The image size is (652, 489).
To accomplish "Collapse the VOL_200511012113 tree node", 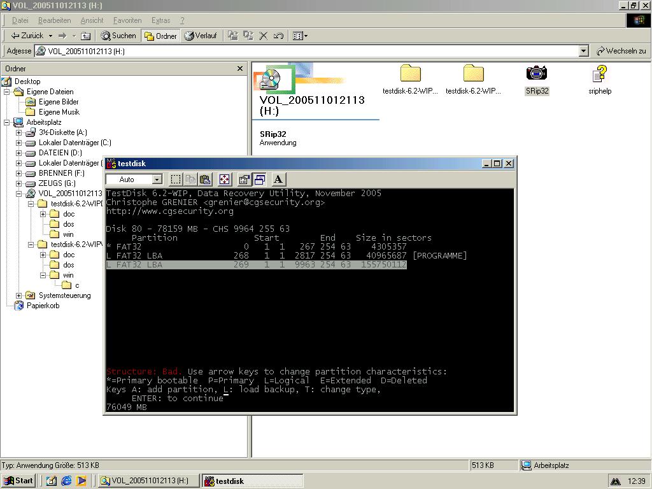I will click(18, 194).
